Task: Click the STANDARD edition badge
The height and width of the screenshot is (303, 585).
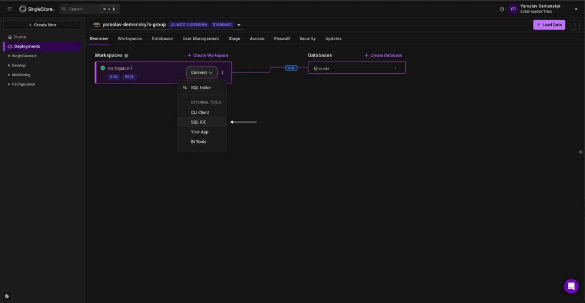Action: pyautogui.click(x=222, y=25)
